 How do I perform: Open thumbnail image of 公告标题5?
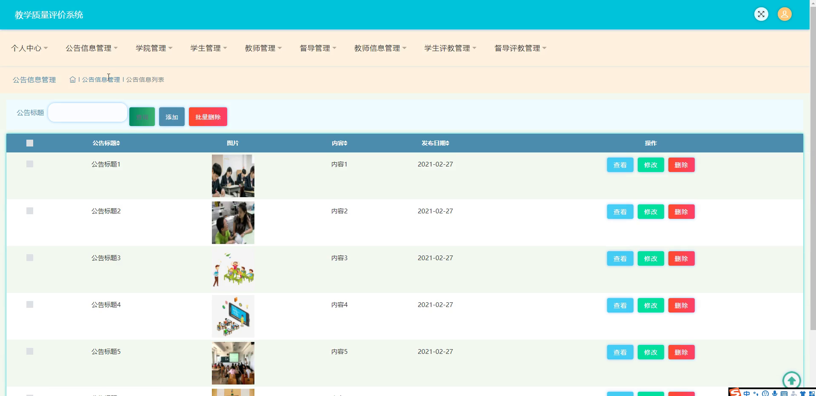233,363
